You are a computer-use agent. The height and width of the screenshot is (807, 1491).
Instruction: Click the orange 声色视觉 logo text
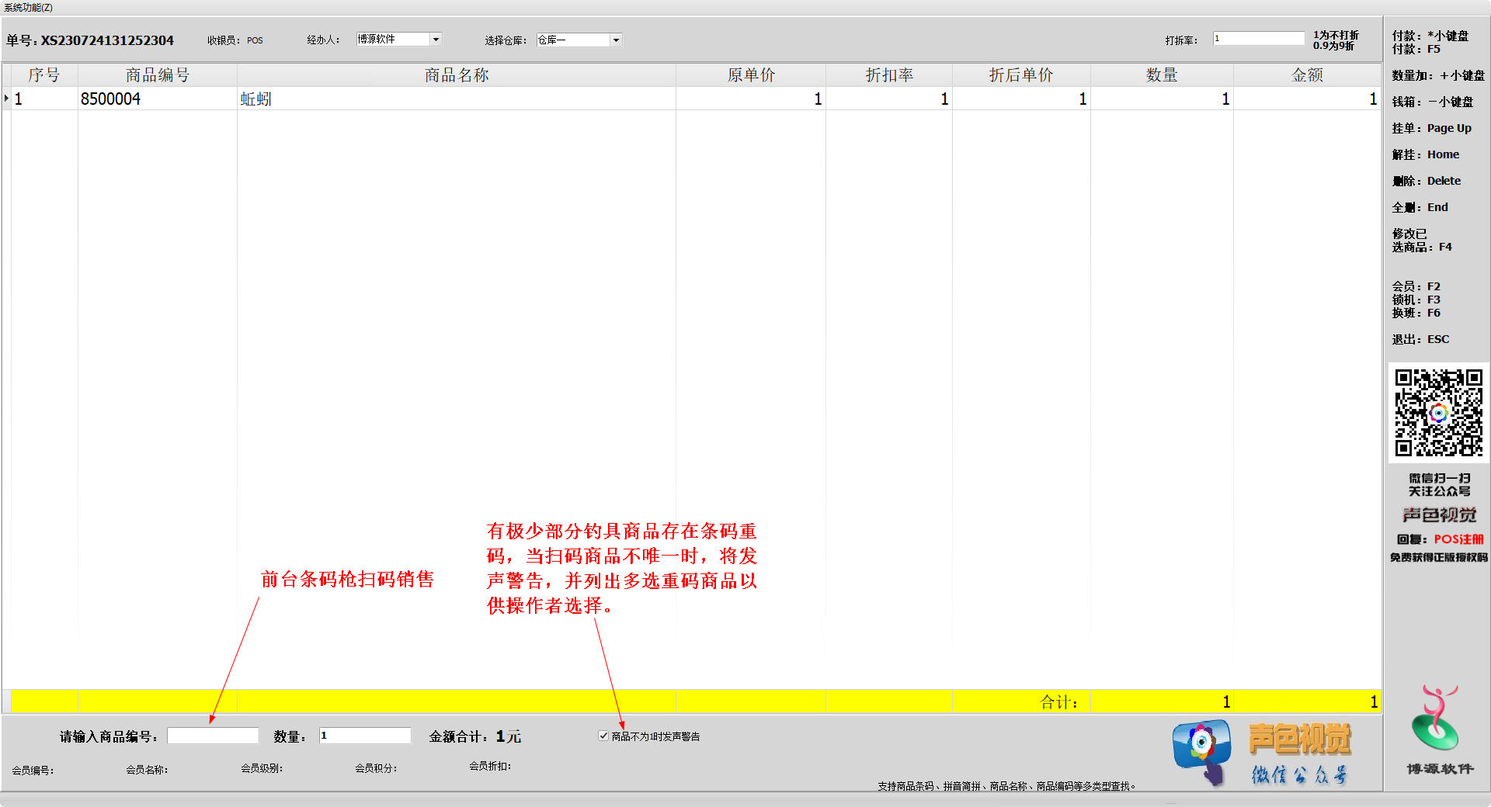pyautogui.click(x=1299, y=739)
